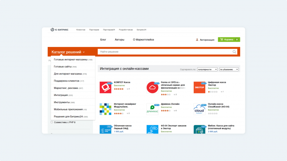Click the Дримкас.Онлайн star rating
The image size is (287, 161).
[x=166, y=111]
